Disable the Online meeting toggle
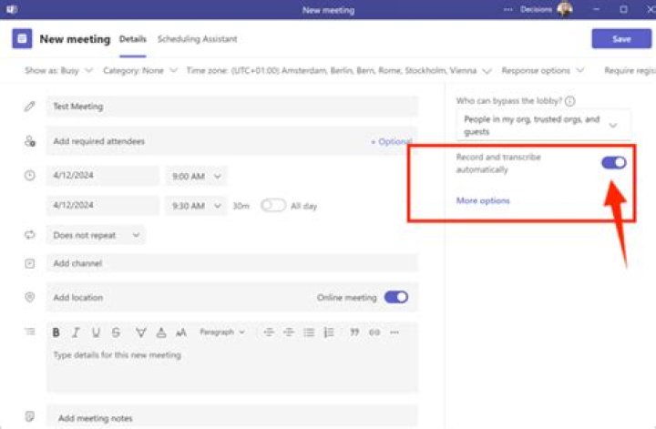 (395, 297)
